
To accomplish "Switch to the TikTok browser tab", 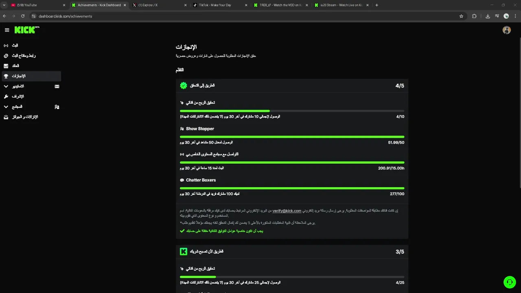I will [x=215, y=5].
